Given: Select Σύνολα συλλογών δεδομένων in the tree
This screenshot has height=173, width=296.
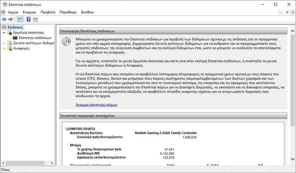Looking at the screenshot, I should coord(33,43).
